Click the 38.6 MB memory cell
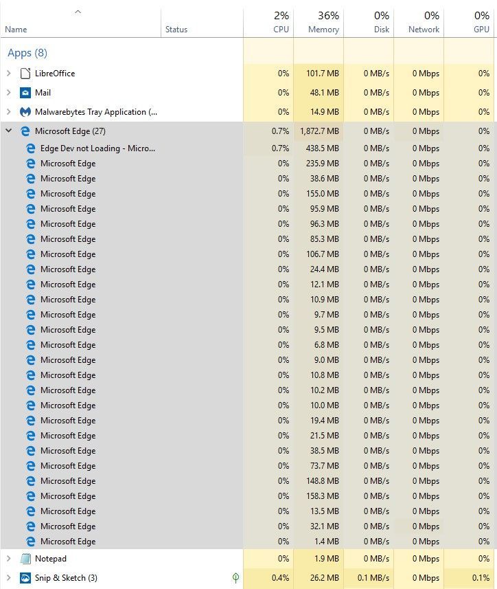497x589 pixels. 319,179
